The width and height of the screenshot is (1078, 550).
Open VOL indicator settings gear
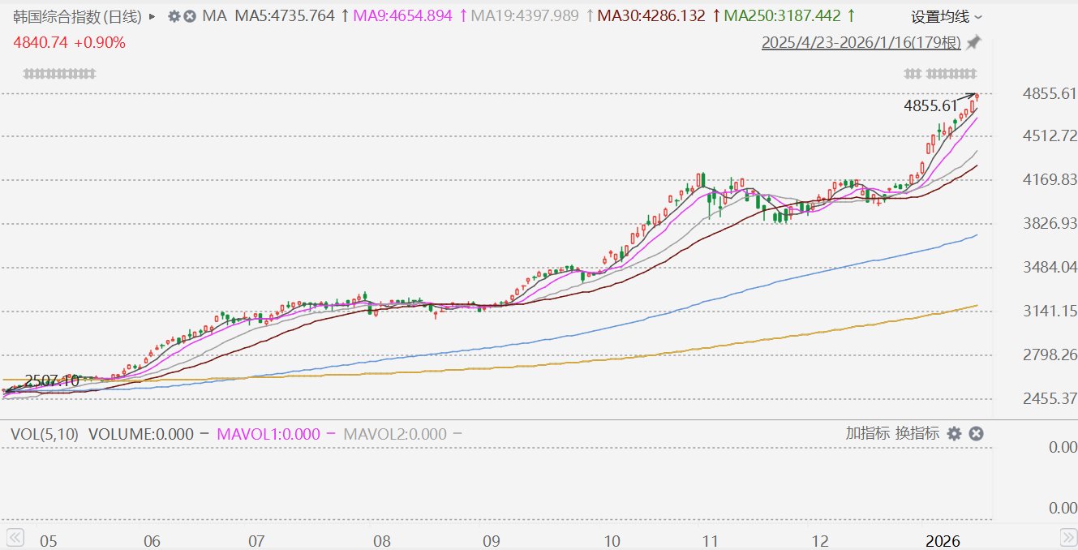955,434
